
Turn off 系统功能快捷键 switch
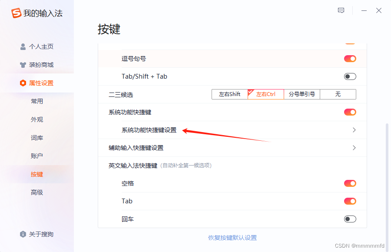(350, 112)
